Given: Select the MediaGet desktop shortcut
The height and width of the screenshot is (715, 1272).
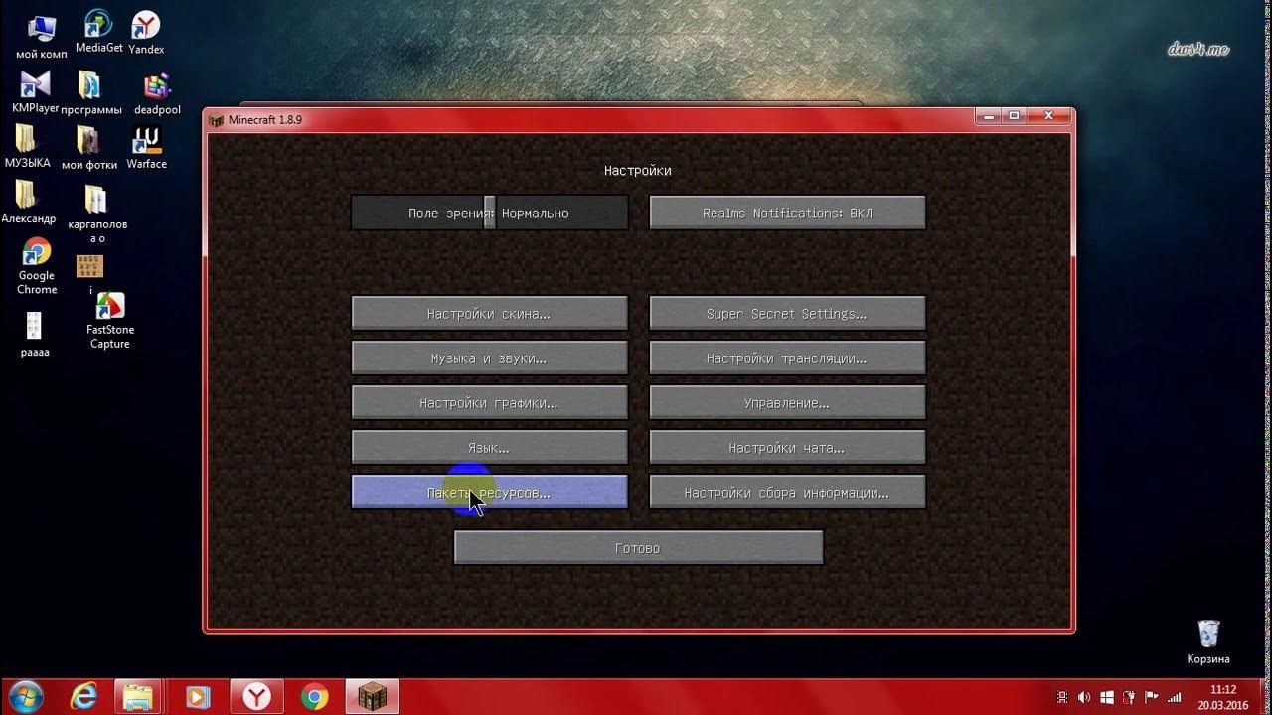Looking at the screenshot, I should tap(98, 31).
